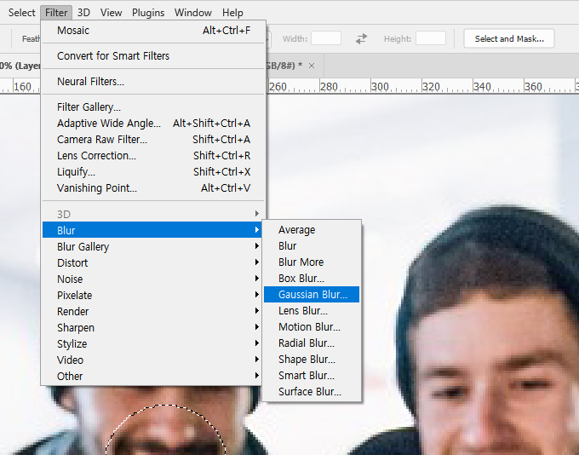This screenshot has height=455, width=579.
Task: Expand the Sharpen submenu
Action: (x=152, y=328)
